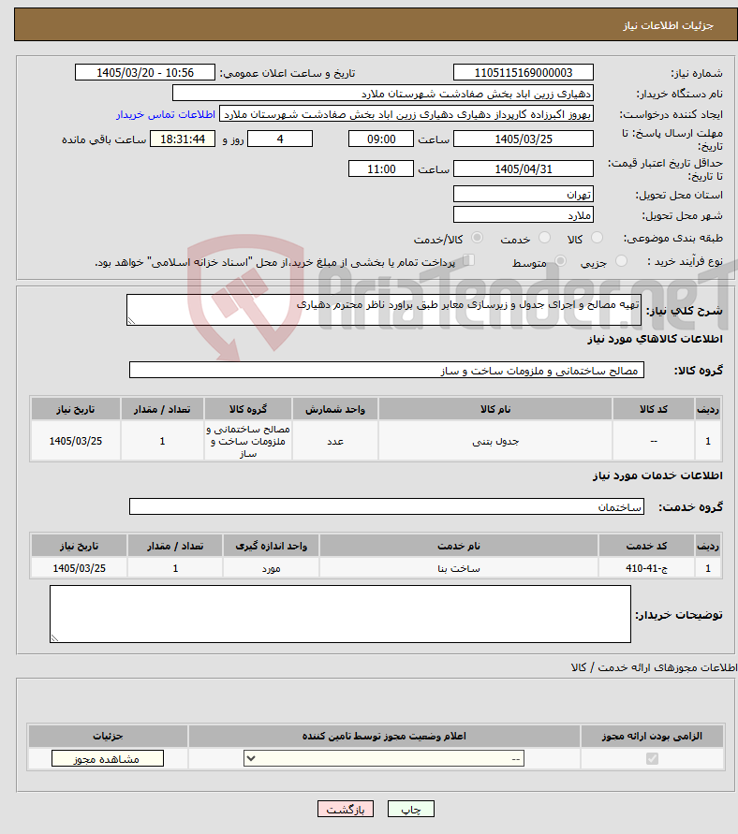Click the عدد unit cell

click(334, 441)
